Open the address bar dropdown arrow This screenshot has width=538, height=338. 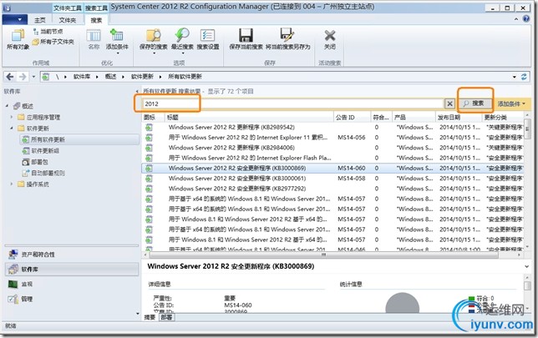tap(515, 77)
